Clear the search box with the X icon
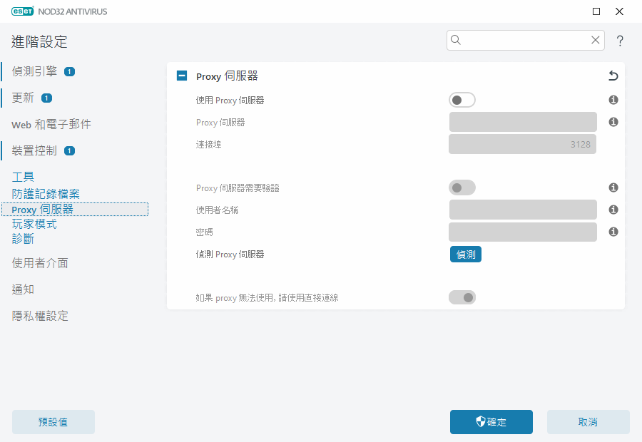 tap(595, 40)
